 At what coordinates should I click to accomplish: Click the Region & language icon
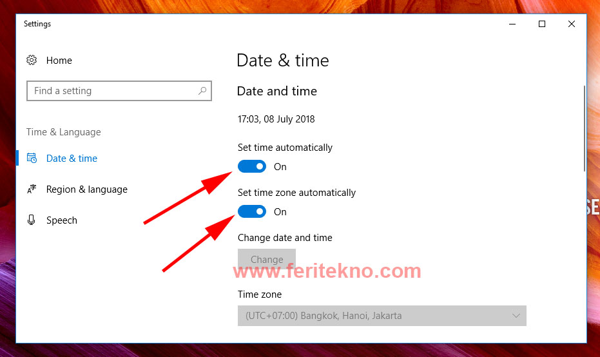32,189
